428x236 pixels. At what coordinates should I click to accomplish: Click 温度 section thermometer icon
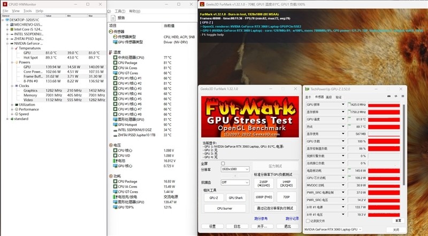[x=111, y=52]
